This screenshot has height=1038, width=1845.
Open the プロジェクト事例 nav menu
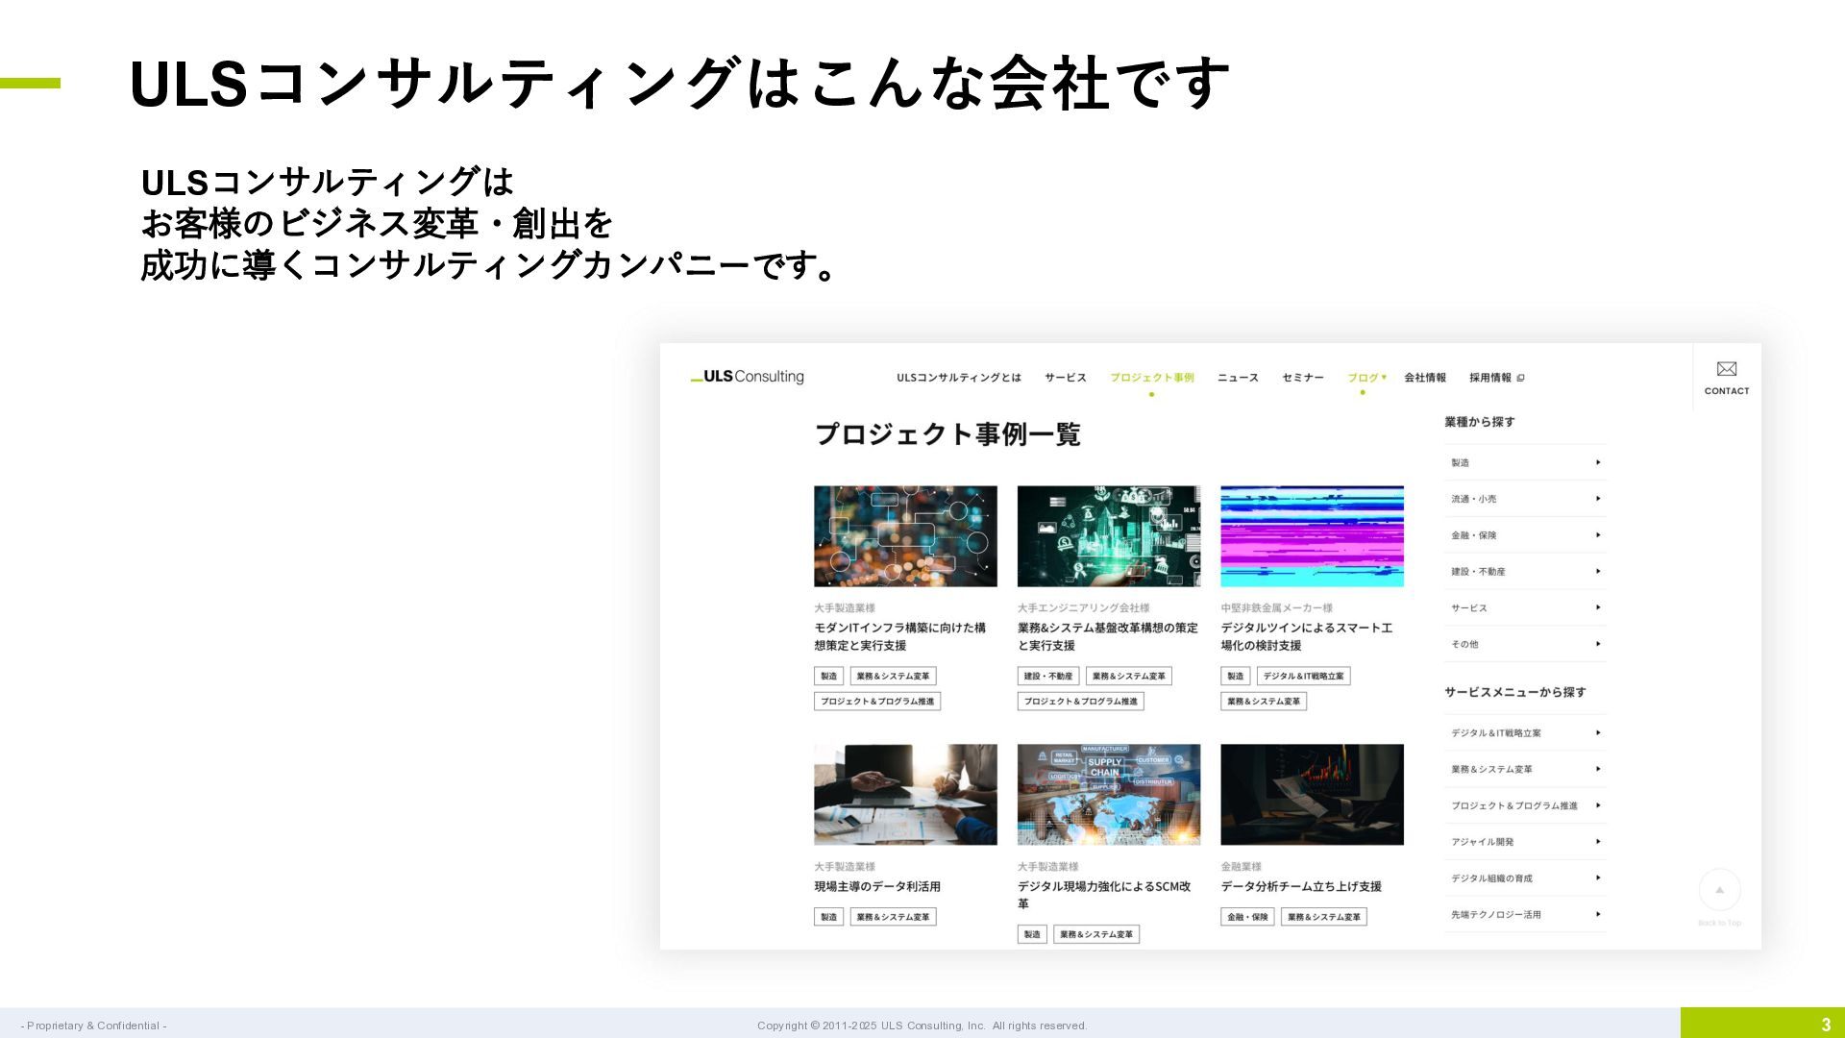click(x=1151, y=378)
